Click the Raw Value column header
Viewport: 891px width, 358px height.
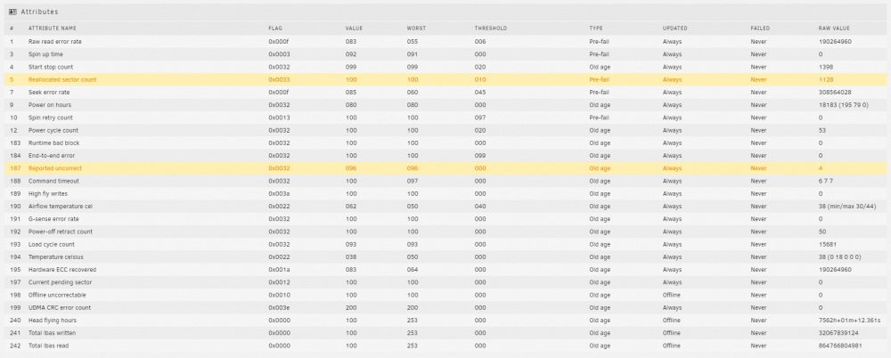834,28
